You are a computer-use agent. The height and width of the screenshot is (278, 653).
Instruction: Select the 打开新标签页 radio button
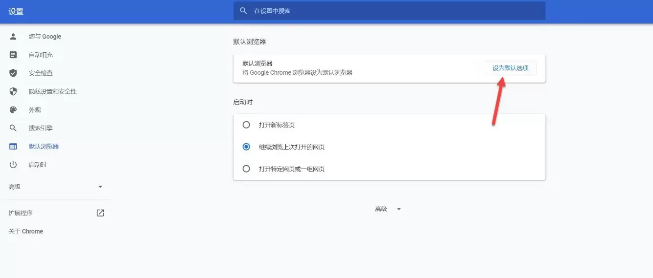pyautogui.click(x=246, y=125)
